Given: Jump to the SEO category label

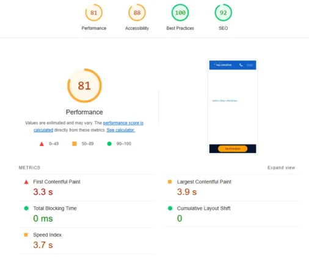Looking at the screenshot, I should coord(224,28).
